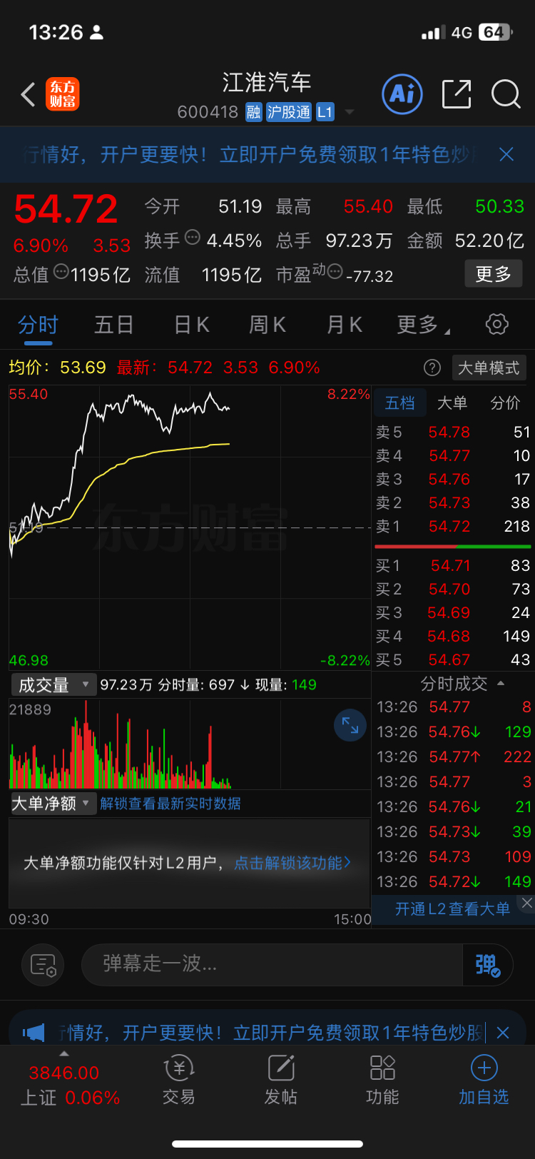
Task: Tap the 上证 3846.00 index value
Action: [63, 1073]
